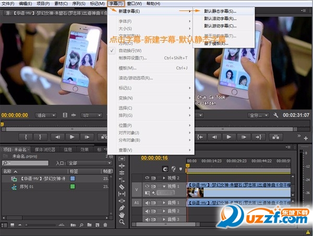Toggle sync lock on 视频 1 track

coord(153,186)
